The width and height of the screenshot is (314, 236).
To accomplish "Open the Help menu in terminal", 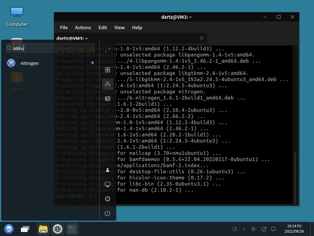I will tap(137, 27).
